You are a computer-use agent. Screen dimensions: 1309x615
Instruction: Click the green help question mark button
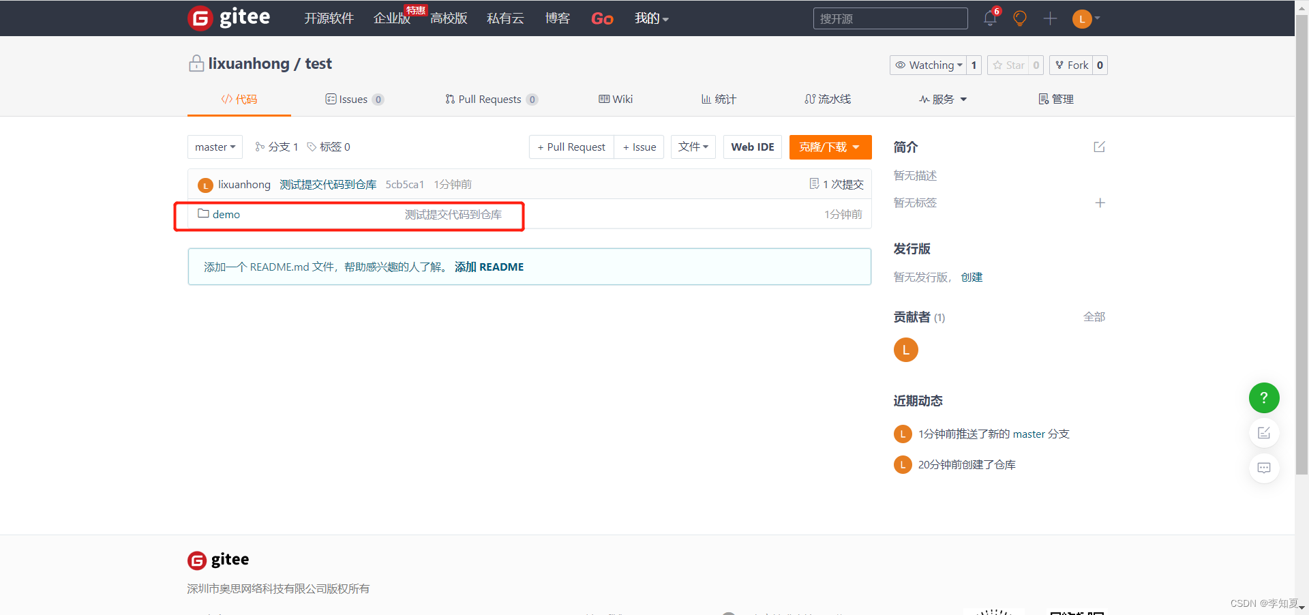click(1264, 397)
